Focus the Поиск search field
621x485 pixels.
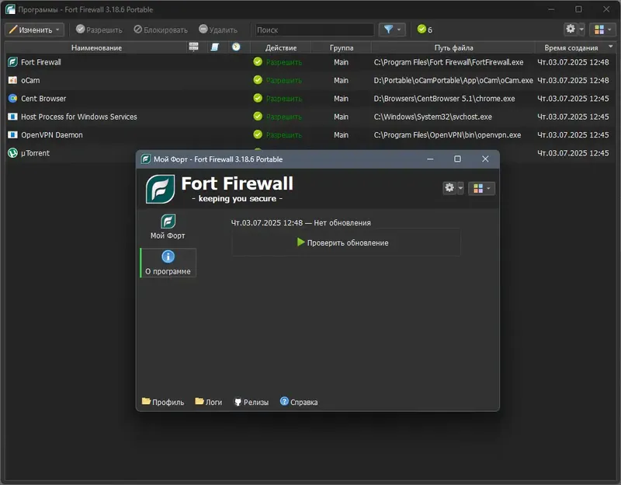click(x=314, y=30)
